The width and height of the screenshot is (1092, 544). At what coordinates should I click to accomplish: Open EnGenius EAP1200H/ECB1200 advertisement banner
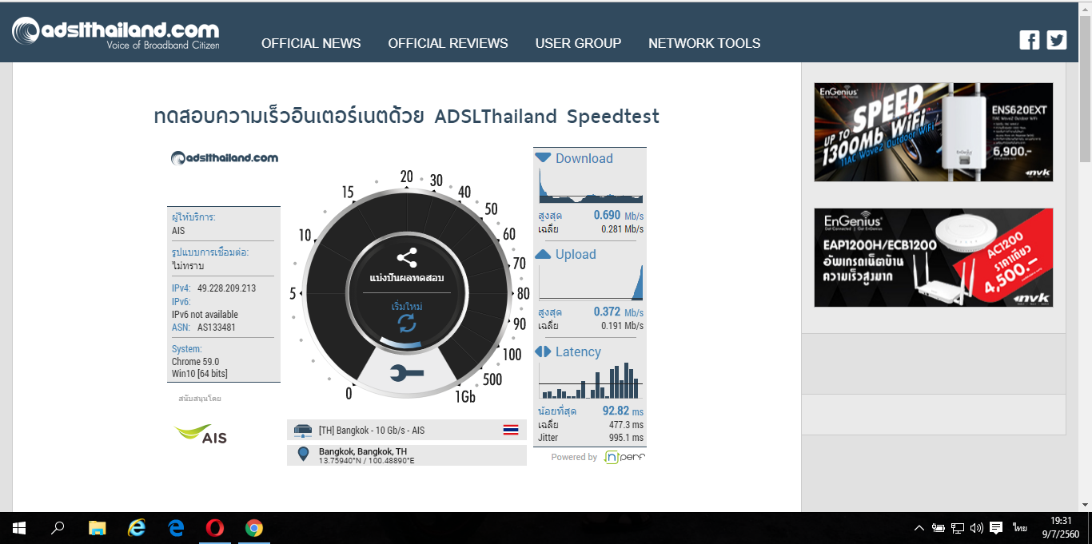point(934,257)
